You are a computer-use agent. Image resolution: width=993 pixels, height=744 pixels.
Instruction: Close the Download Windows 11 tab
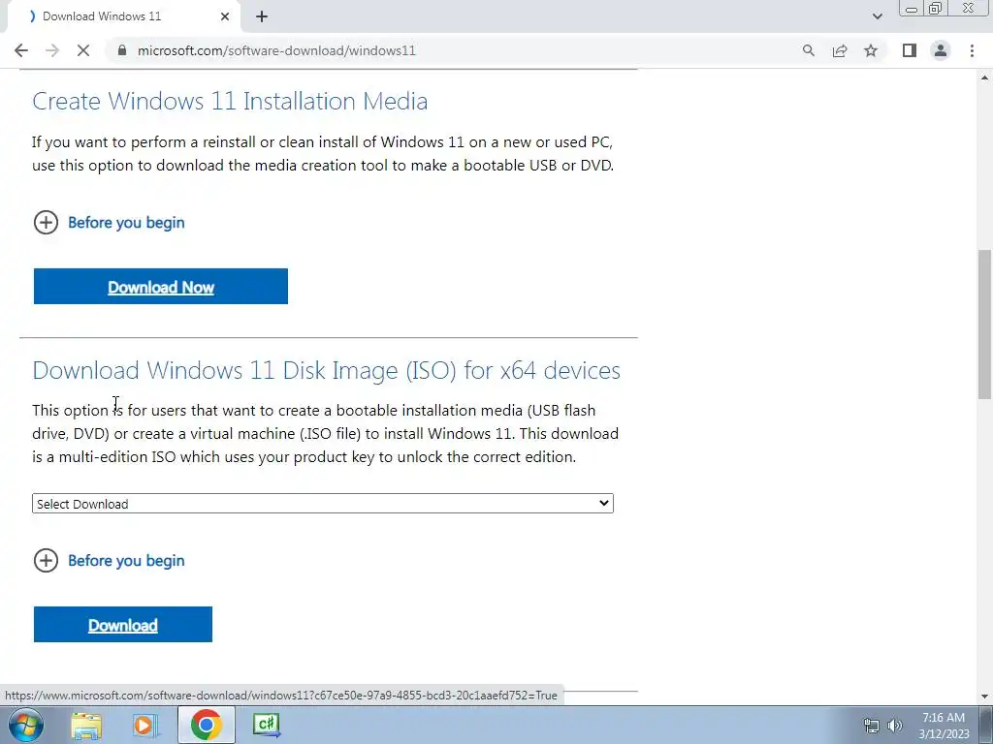tap(225, 16)
